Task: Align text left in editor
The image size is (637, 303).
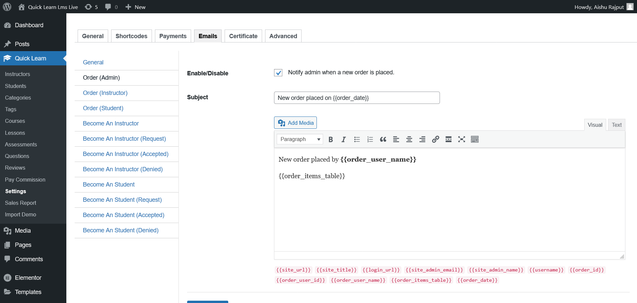Action: click(x=396, y=139)
